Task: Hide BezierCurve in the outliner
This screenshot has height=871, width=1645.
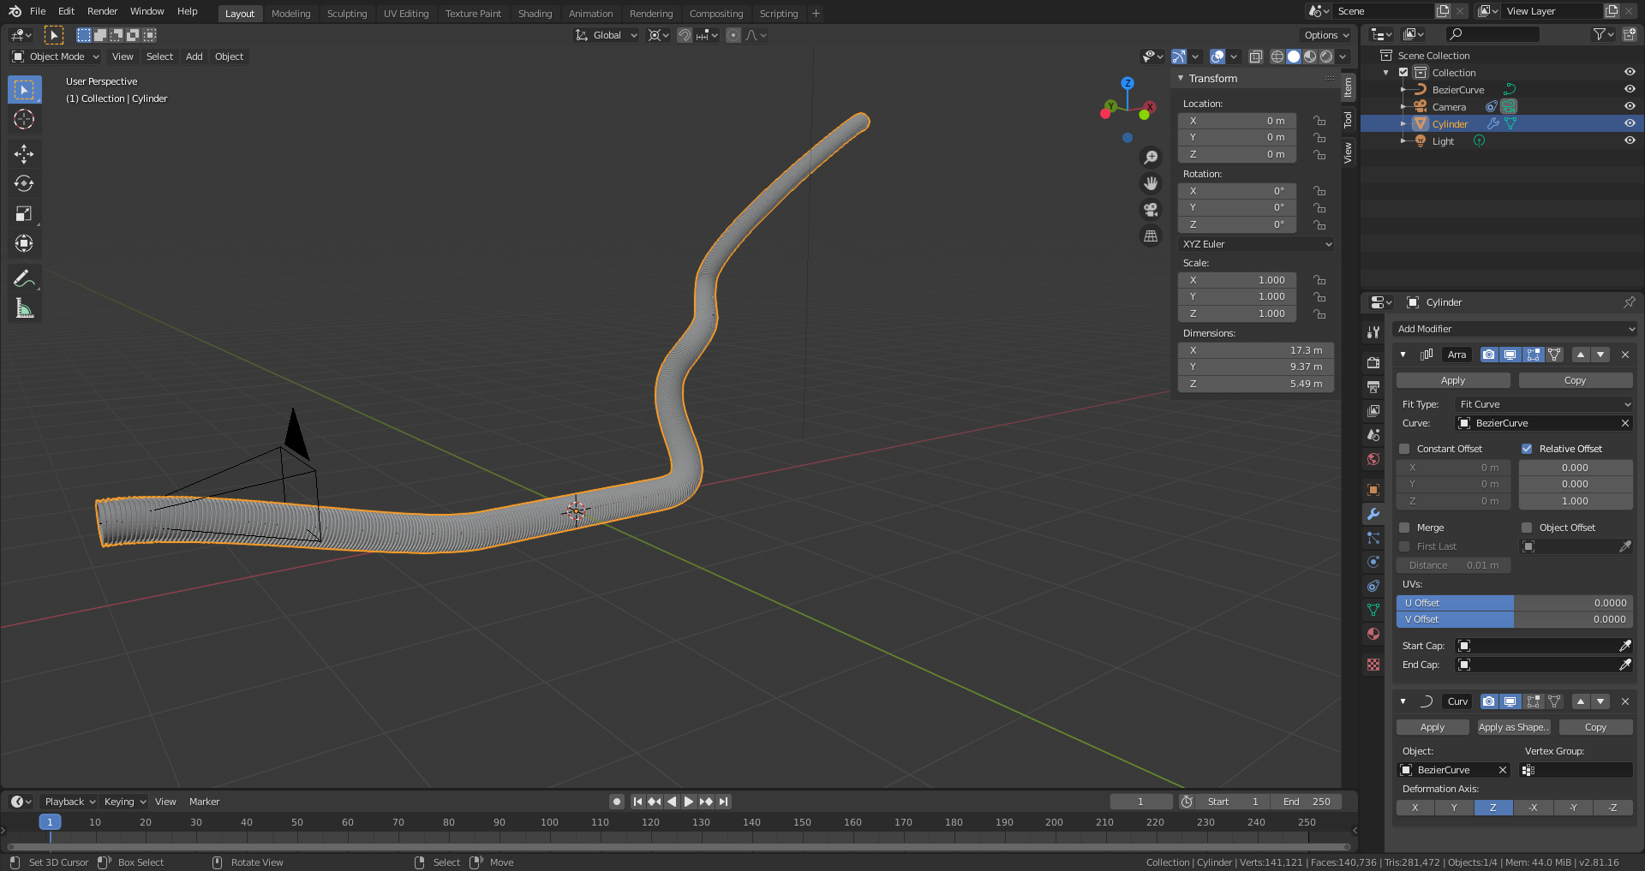Action: pyautogui.click(x=1630, y=90)
